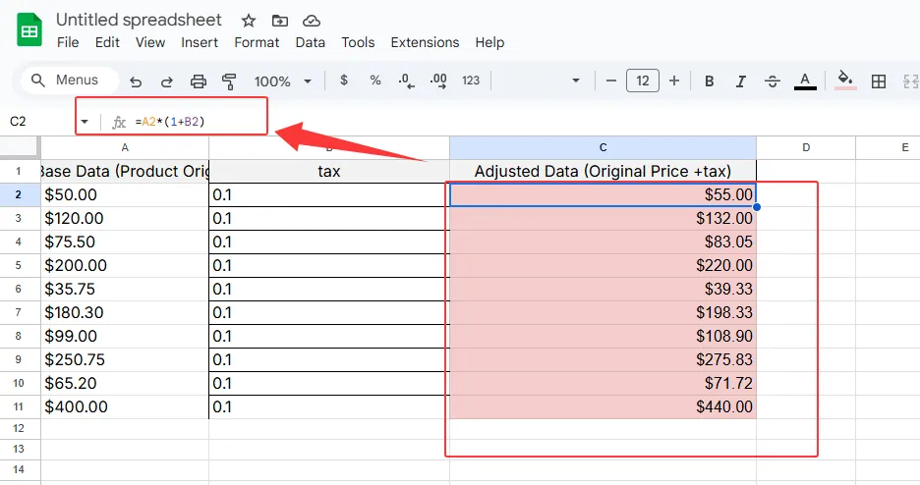Open the fill color picker
Image resolution: width=920 pixels, height=485 pixels.
pos(844,81)
